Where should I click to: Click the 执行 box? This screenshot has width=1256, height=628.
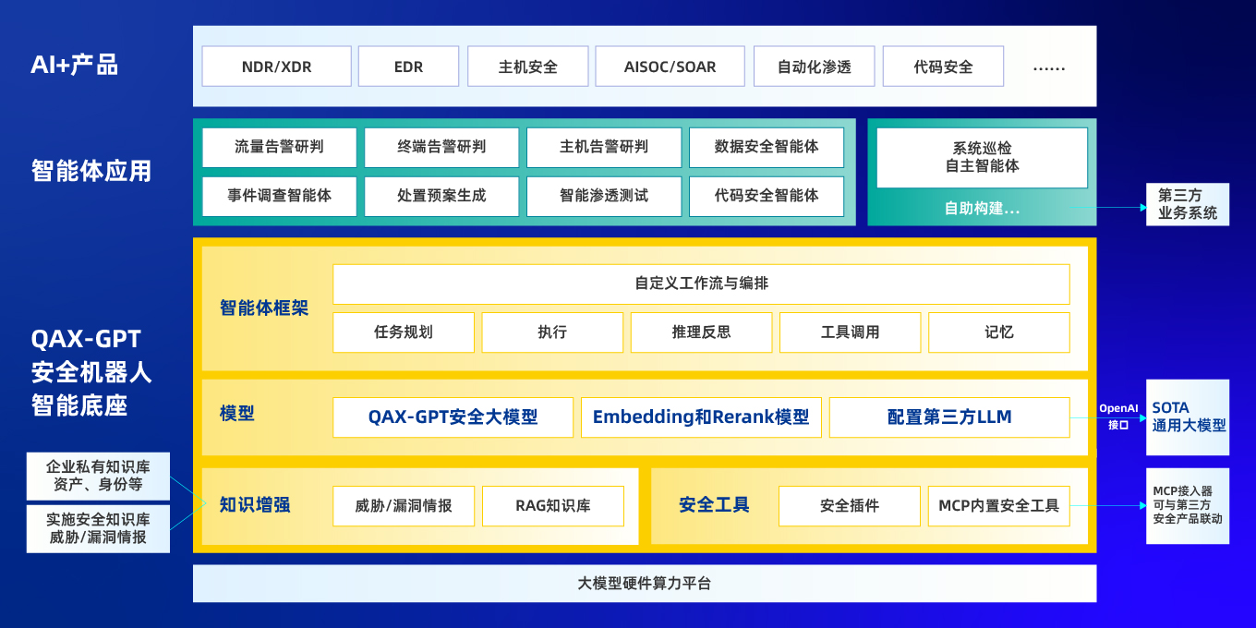tap(552, 332)
